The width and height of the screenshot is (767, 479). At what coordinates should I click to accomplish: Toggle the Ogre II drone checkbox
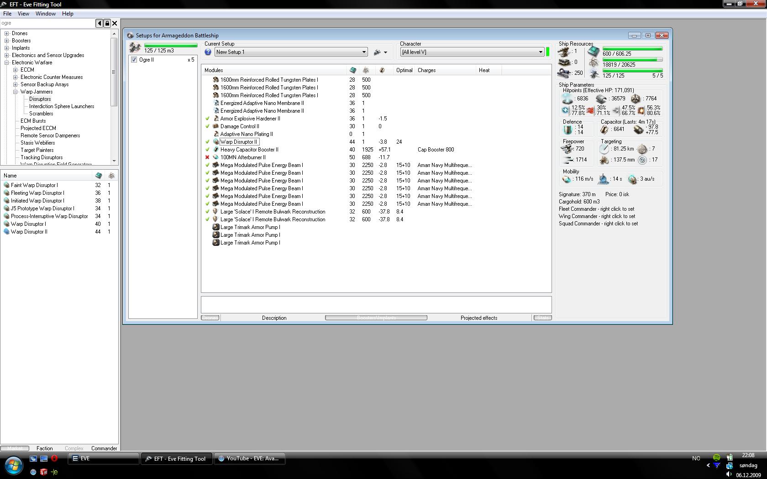click(134, 60)
